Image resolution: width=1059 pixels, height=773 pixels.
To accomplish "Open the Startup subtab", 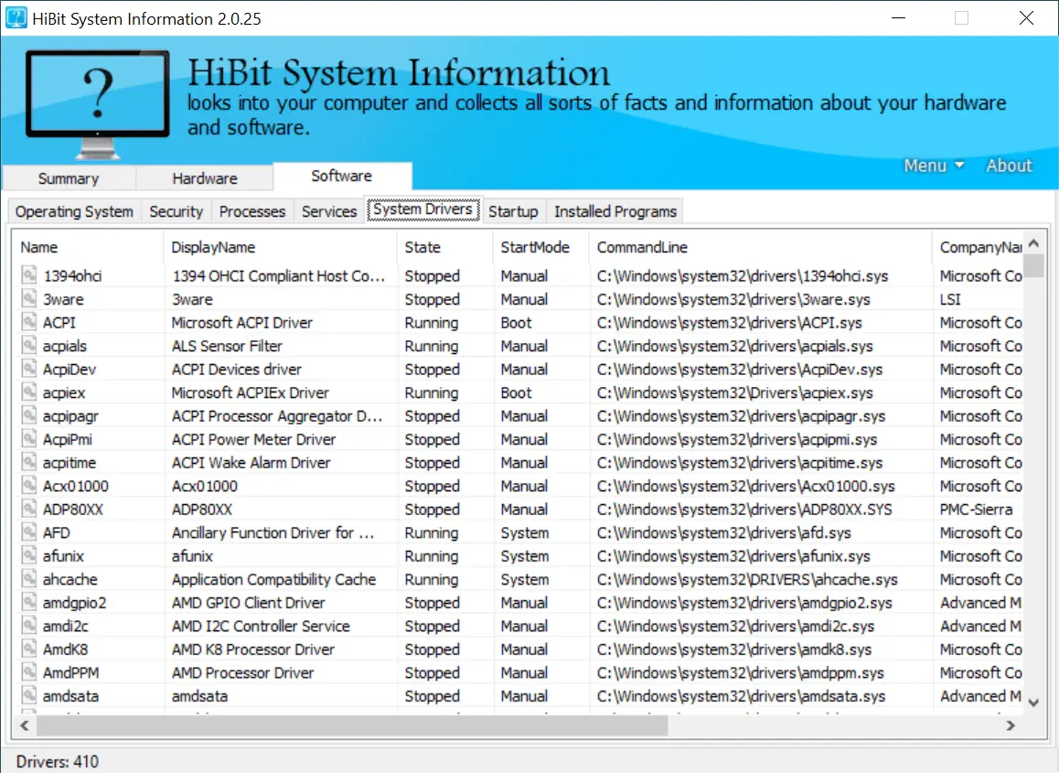I will (x=513, y=211).
